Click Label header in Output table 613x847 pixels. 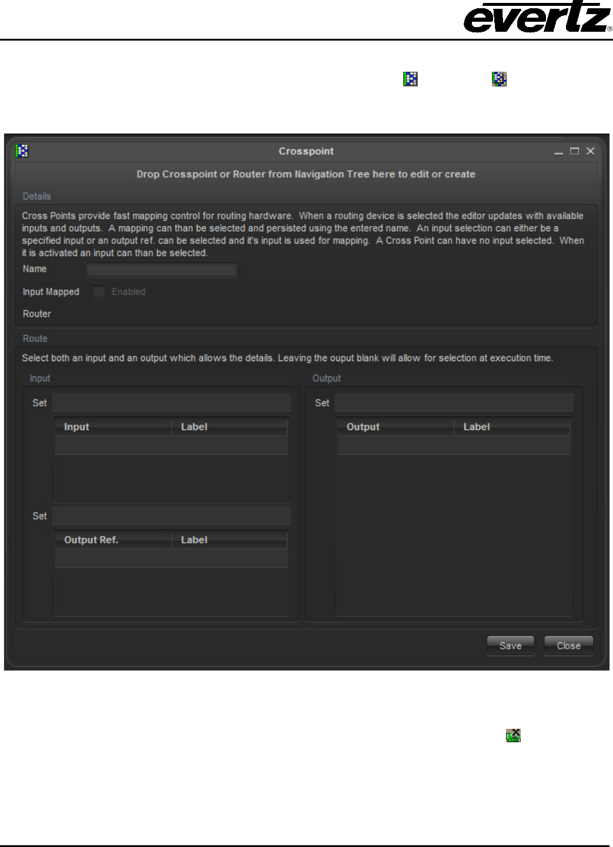click(x=512, y=427)
